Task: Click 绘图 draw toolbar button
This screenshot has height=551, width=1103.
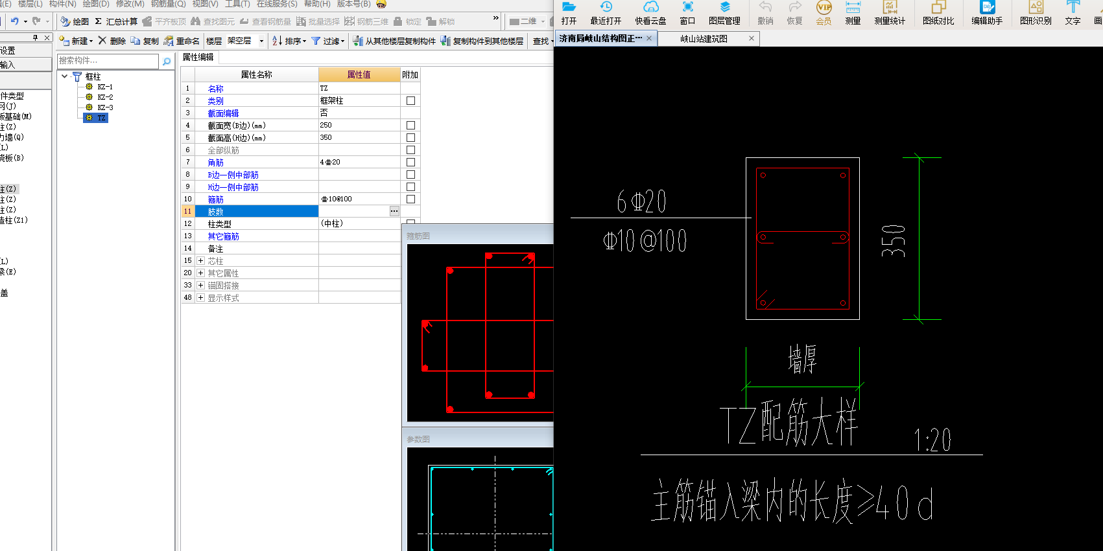Action: [x=75, y=21]
